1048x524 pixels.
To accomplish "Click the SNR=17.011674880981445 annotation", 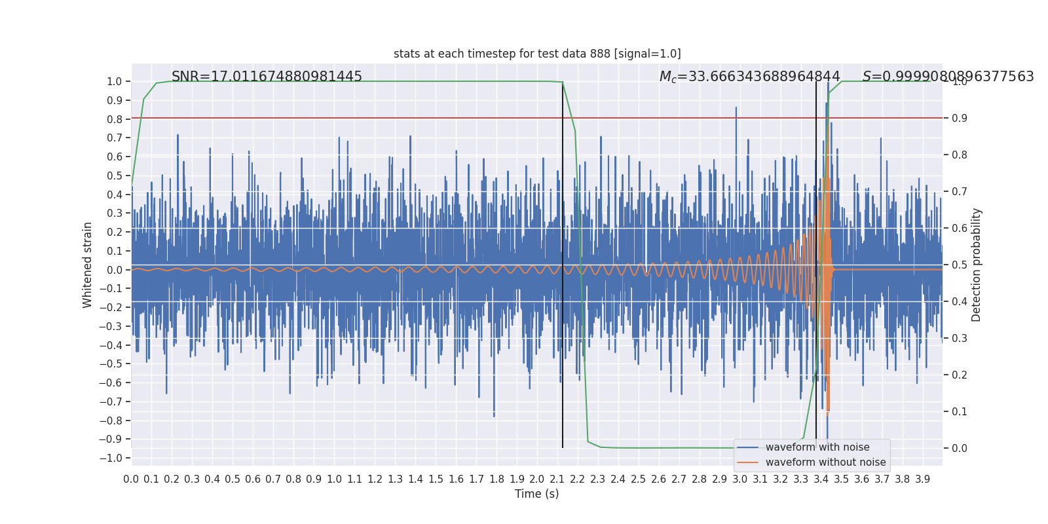I will point(267,77).
